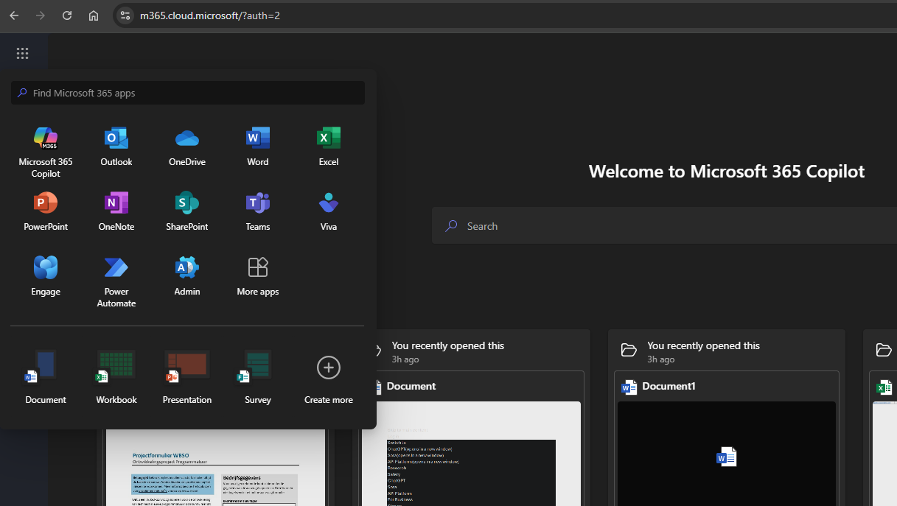Open the Word app icon
The height and width of the screenshot is (506, 897).
tap(258, 138)
